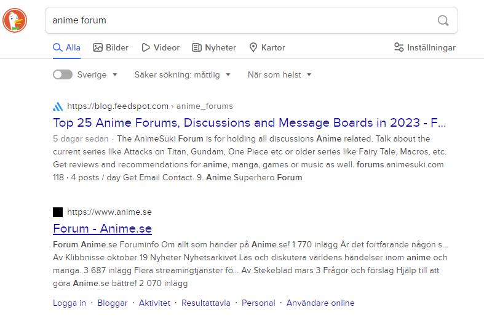
Task: Click the blog.feedspot.com URL link
Action: (150, 106)
